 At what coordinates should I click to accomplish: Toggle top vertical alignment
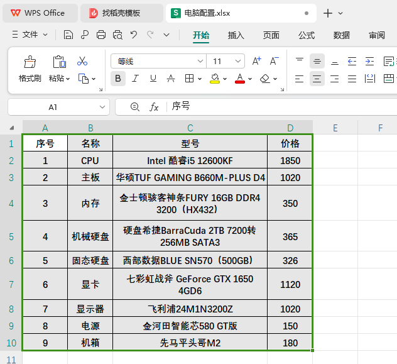tap(300, 61)
